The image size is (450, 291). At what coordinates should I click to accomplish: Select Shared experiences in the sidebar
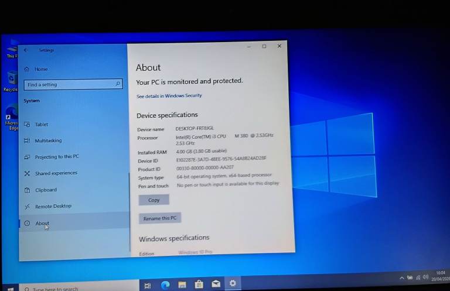tap(56, 173)
